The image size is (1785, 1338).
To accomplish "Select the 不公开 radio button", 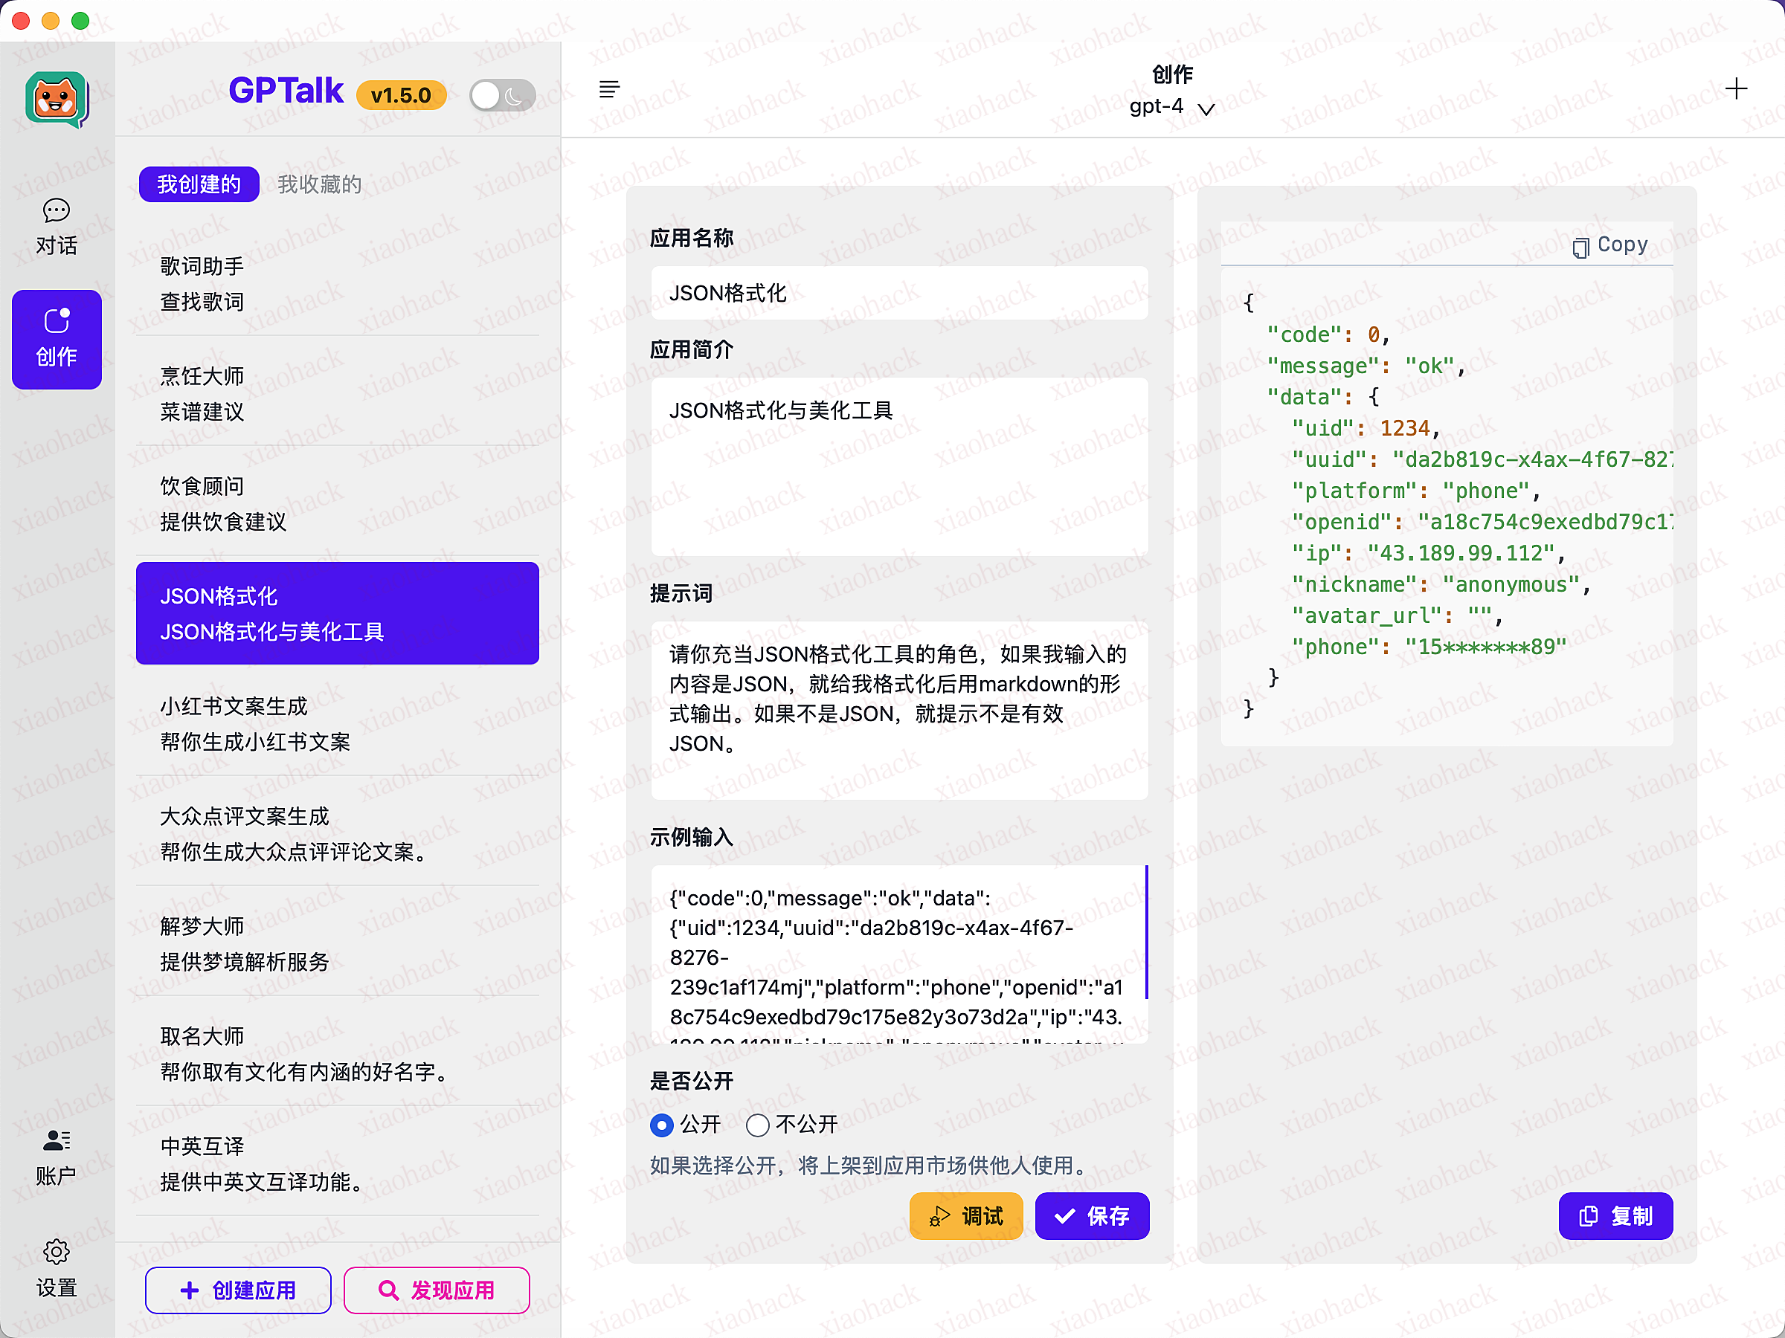I will coord(757,1124).
